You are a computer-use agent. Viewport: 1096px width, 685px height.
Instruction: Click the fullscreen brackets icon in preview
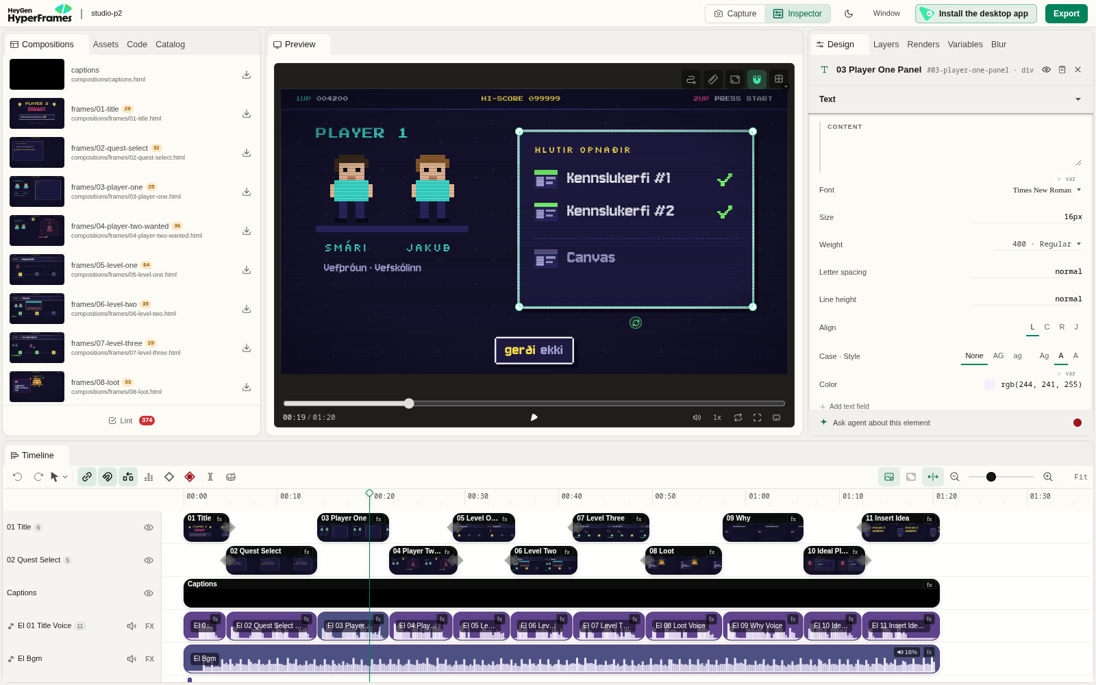[x=757, y=417]
